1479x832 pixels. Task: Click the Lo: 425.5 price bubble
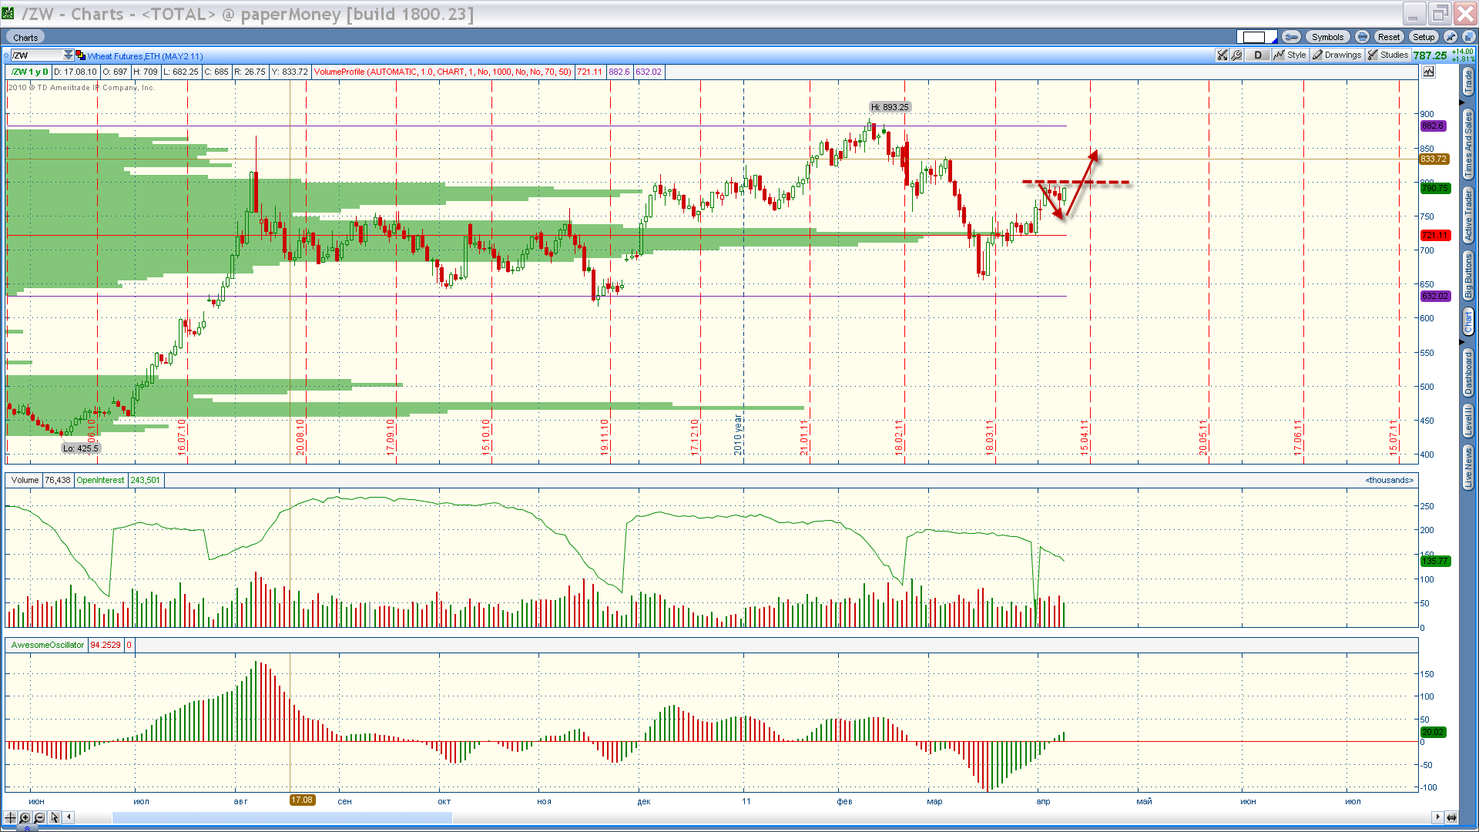pyautogui.click(x=80, y=448)
